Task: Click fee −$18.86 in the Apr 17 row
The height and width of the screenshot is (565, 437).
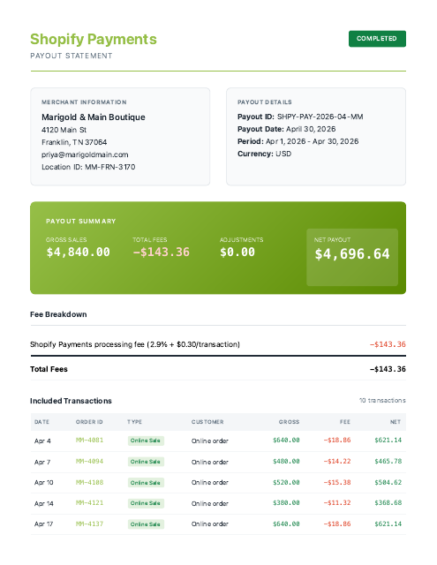Action: click(x=337, y=524)
